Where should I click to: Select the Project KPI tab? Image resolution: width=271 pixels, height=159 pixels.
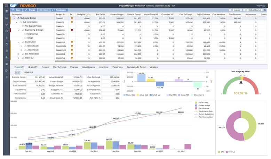tap(19, 67)
